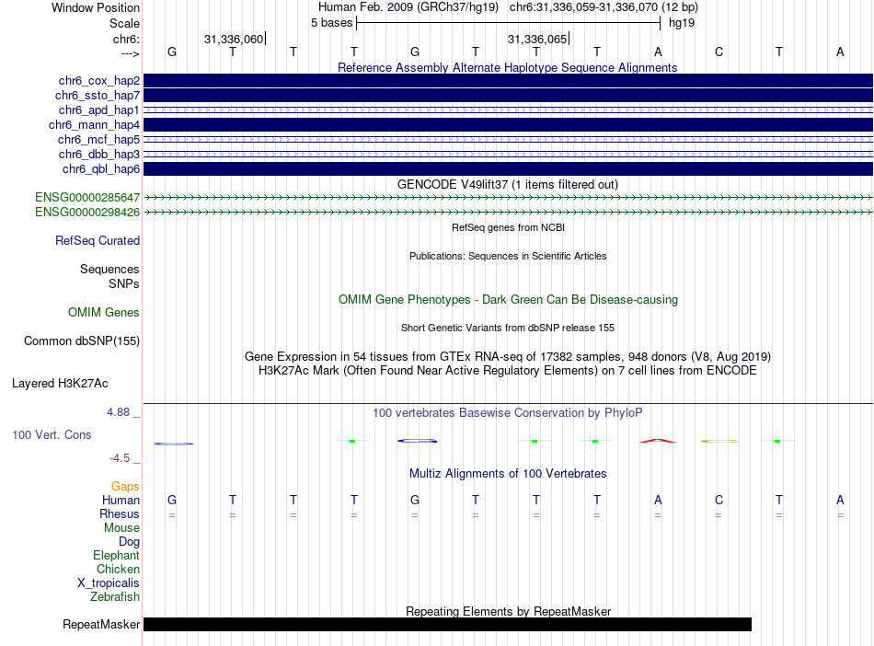This screenshot has width=874, height=646.
Task: Open gene label ENSG00000298426
Action: (87, 213)
